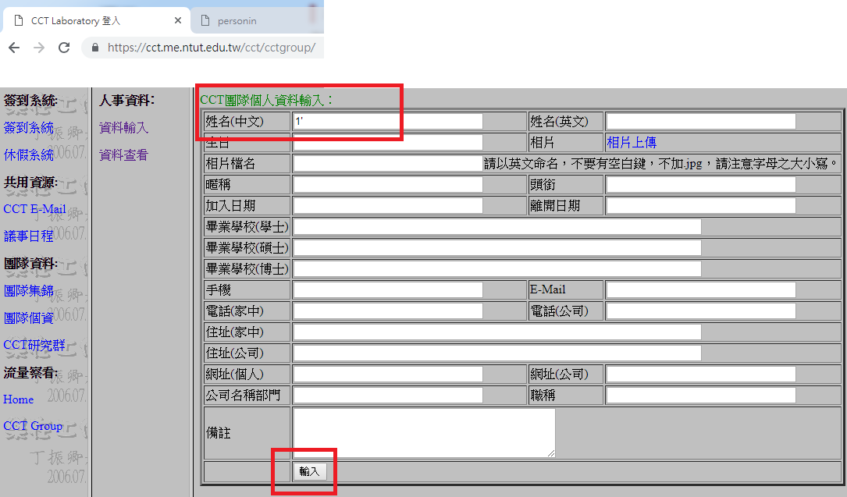Click the 人事資料 heading text
Viewport: 847px width, 497px height.
(x=127, y=101)
